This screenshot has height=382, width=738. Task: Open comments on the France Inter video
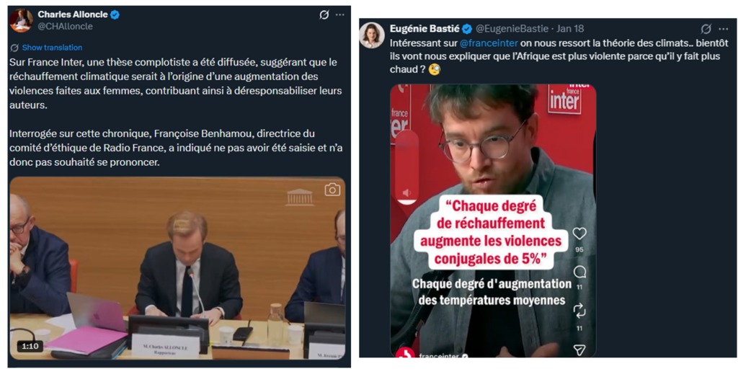(579, 272)
